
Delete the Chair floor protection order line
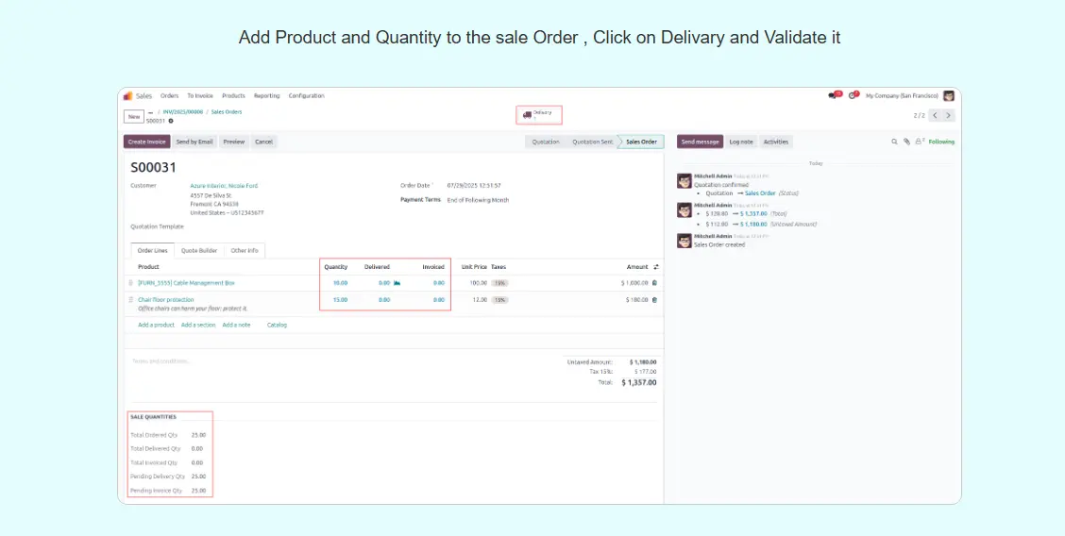654,300
